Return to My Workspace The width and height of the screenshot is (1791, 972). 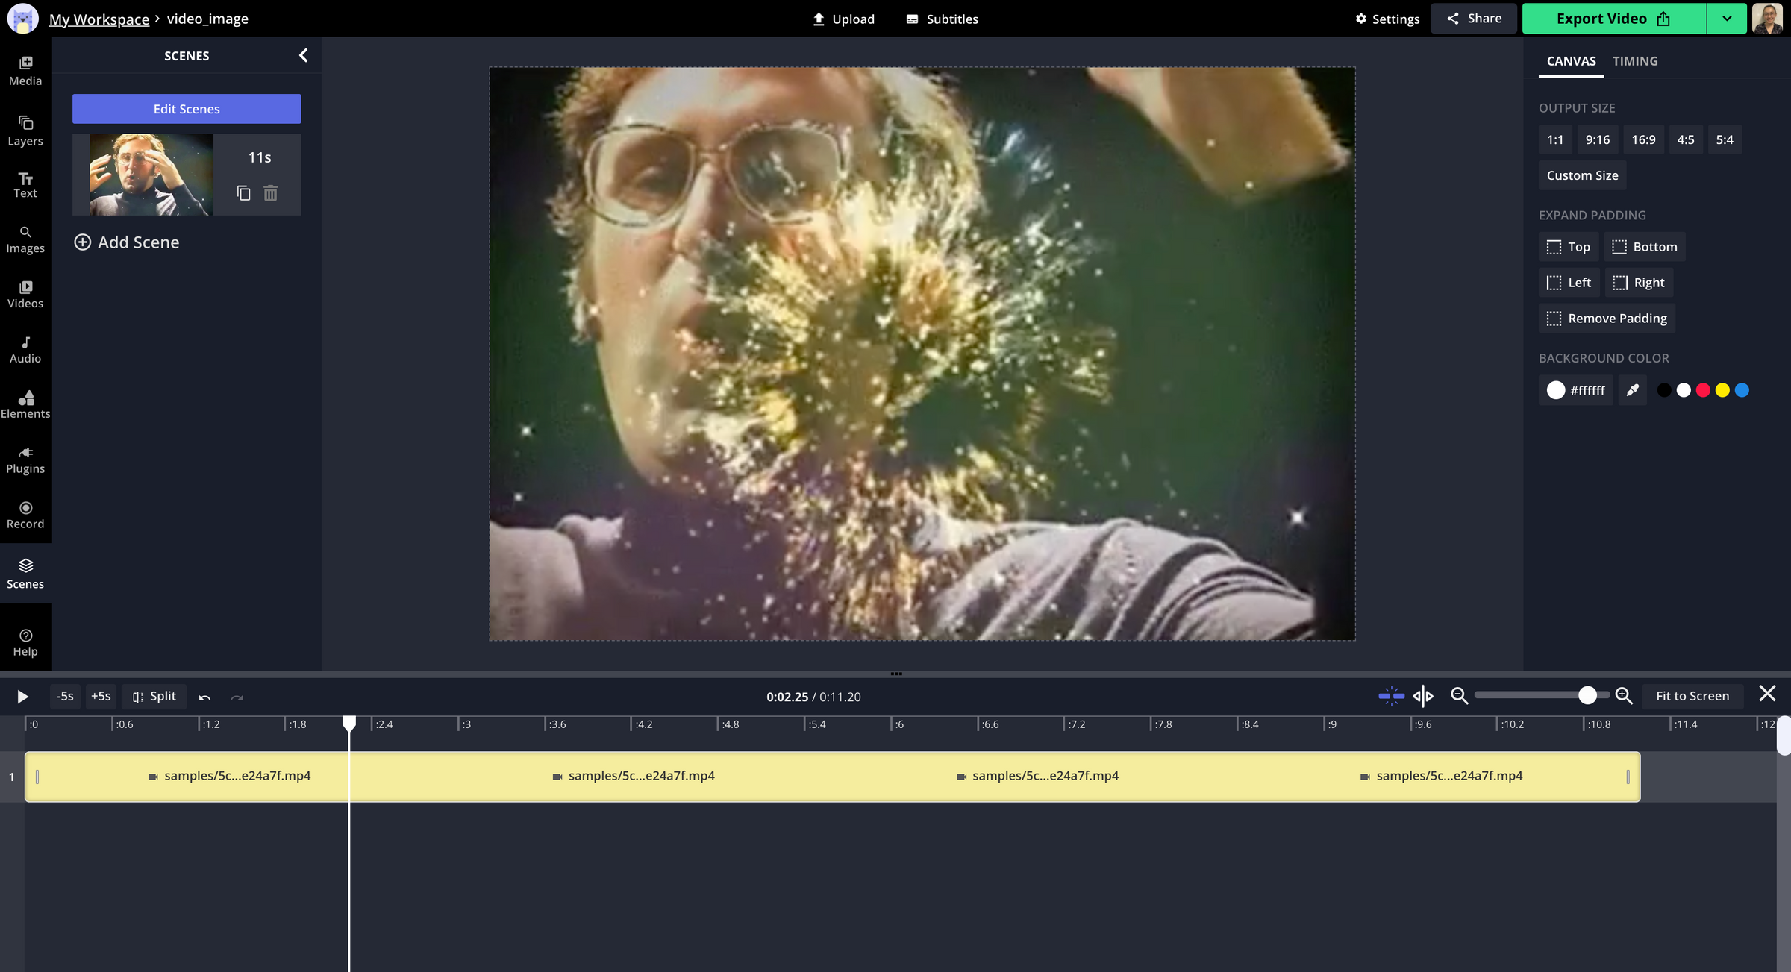click(x=99, y=18)
